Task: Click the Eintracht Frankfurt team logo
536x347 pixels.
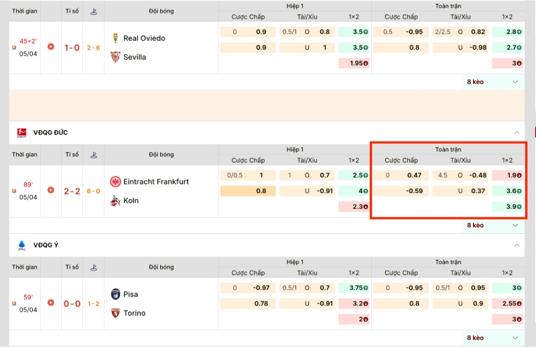Action: pos(115,182)
